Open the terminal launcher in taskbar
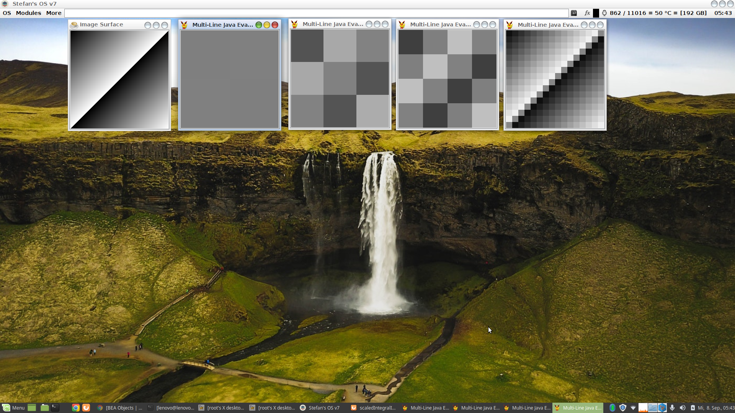Viewport: 735px width, 413px height. 56,408
